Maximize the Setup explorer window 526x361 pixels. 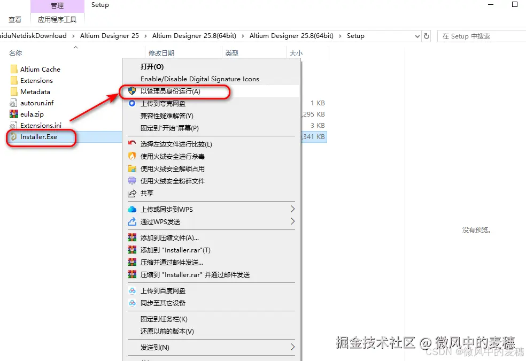515,4
